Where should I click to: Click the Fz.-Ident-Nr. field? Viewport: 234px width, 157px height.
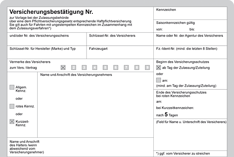pyautogui.click(x=190, y=52)
